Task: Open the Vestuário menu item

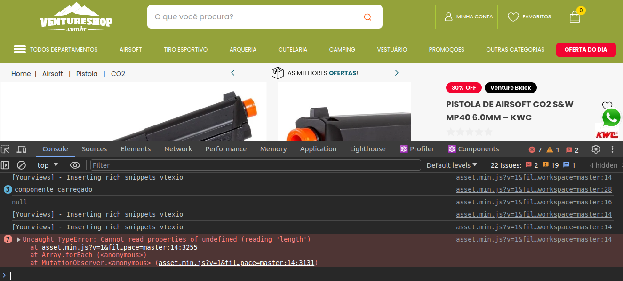Action: pos(392,49)
